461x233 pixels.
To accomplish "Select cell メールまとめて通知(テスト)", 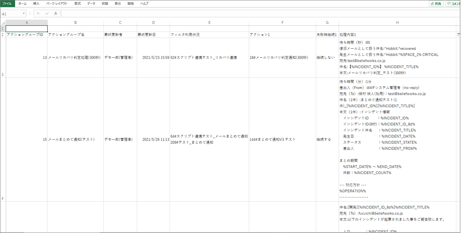I will pyautogui.click(x=75, y=139).
